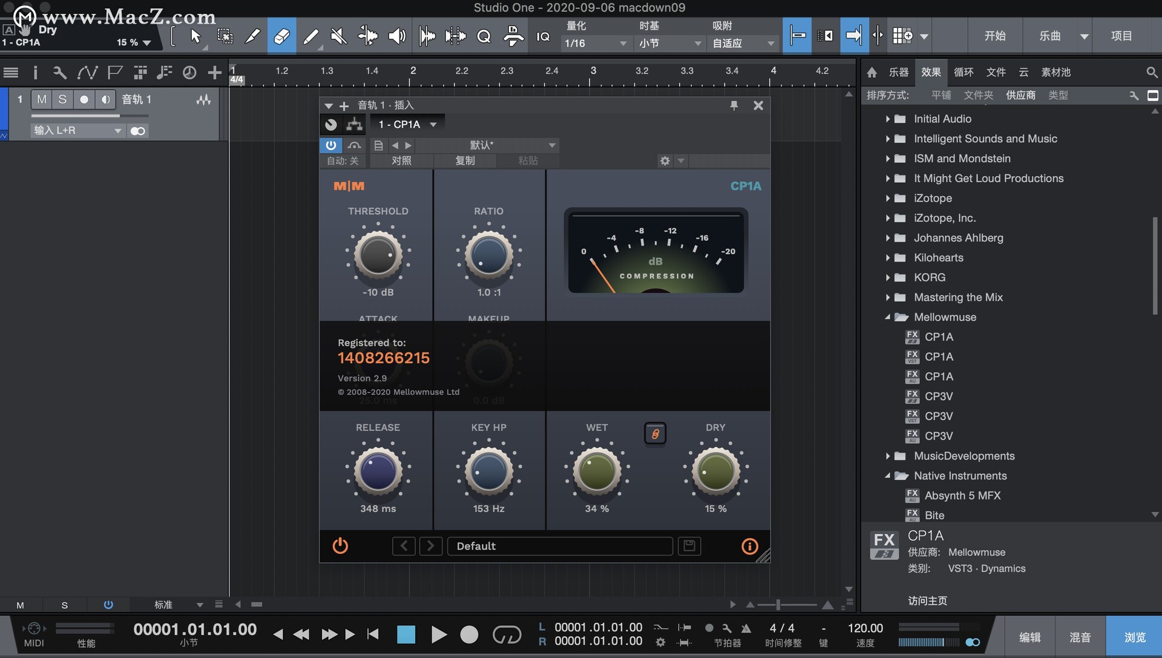Start recording with the record button

coord(469,634)
